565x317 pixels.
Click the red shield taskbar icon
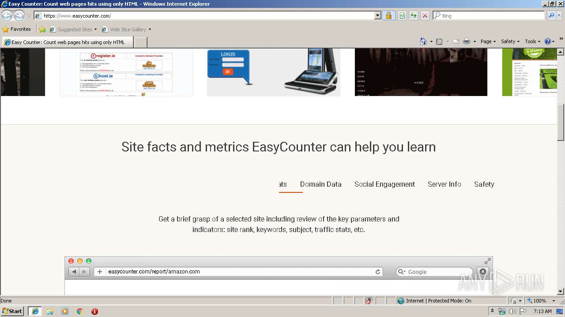(x=94, y=311)
